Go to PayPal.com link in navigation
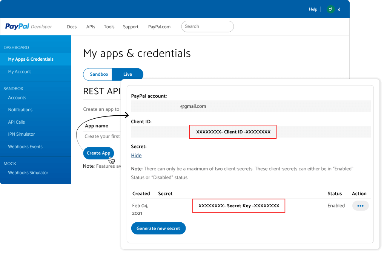 pos(159,27)
